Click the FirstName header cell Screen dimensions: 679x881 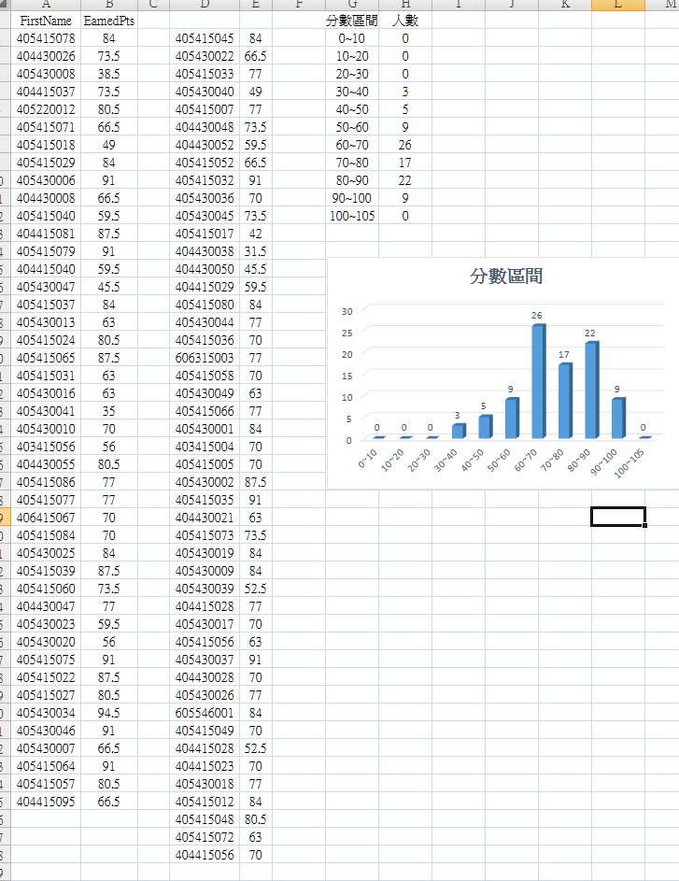pyautogui.click(x=47, y=21)
